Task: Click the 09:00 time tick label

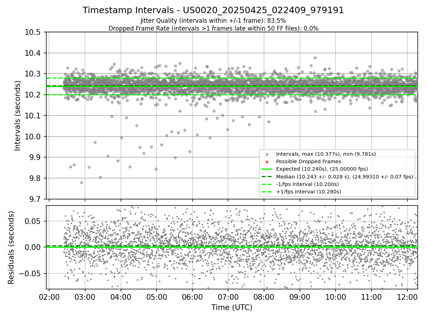Action: (300, 297)
